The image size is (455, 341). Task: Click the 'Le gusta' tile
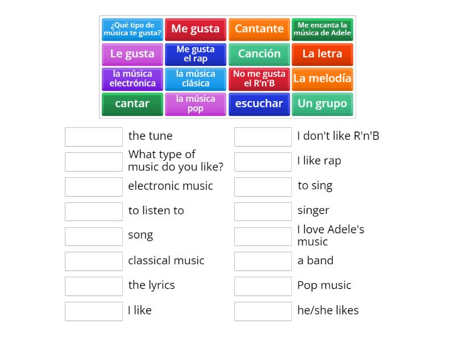point(131,54)
